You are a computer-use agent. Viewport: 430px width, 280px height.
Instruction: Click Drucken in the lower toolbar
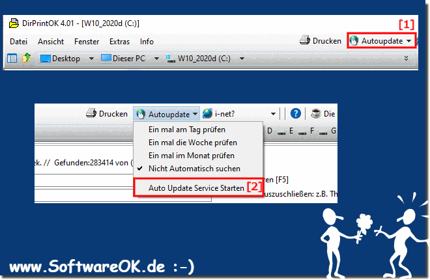click(x=107, y=113)
